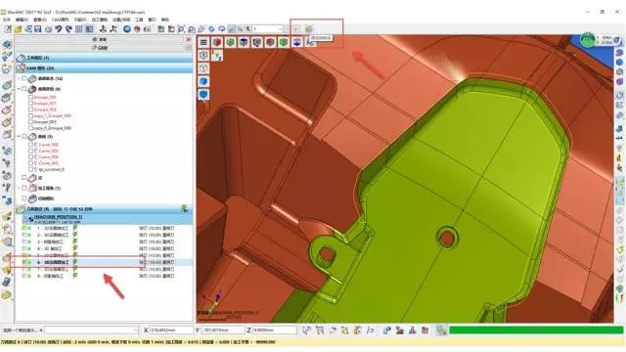Redo with the right curved-arrow icon

point(68,29)
